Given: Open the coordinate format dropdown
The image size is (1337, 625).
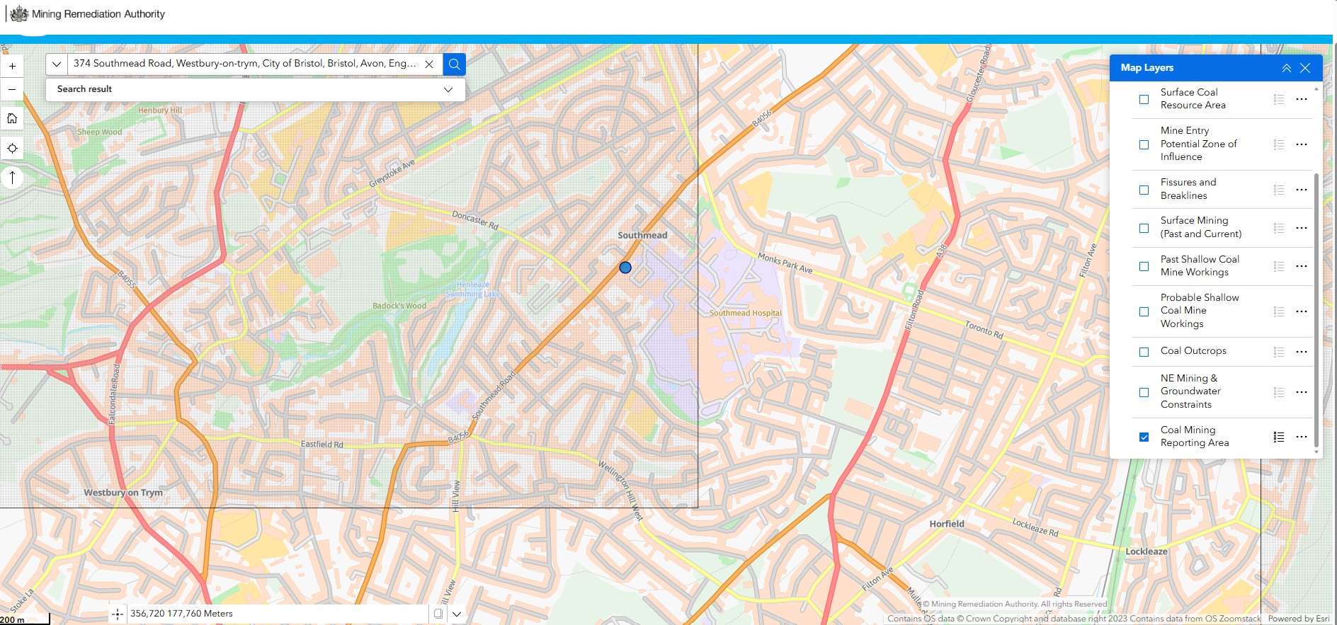Looking at the screenshot, I should click(x=457, y=614).
